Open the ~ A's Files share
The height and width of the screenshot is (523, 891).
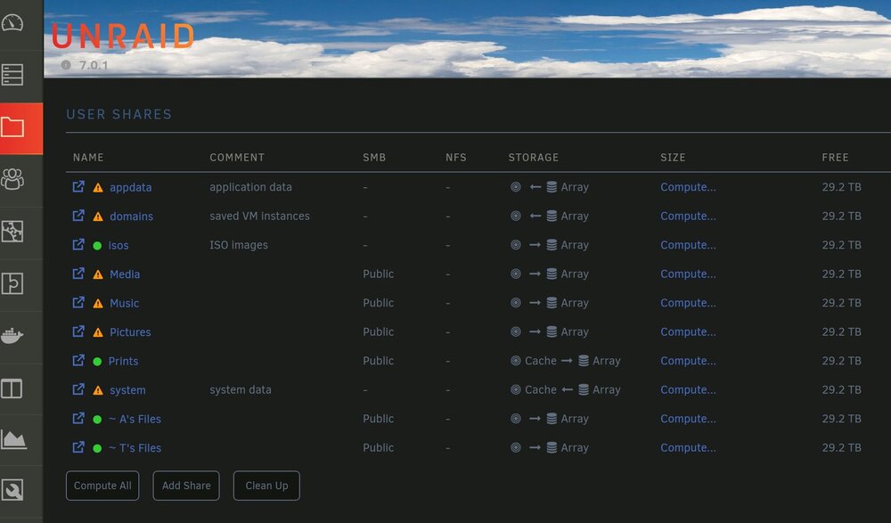tap(135, 420)
